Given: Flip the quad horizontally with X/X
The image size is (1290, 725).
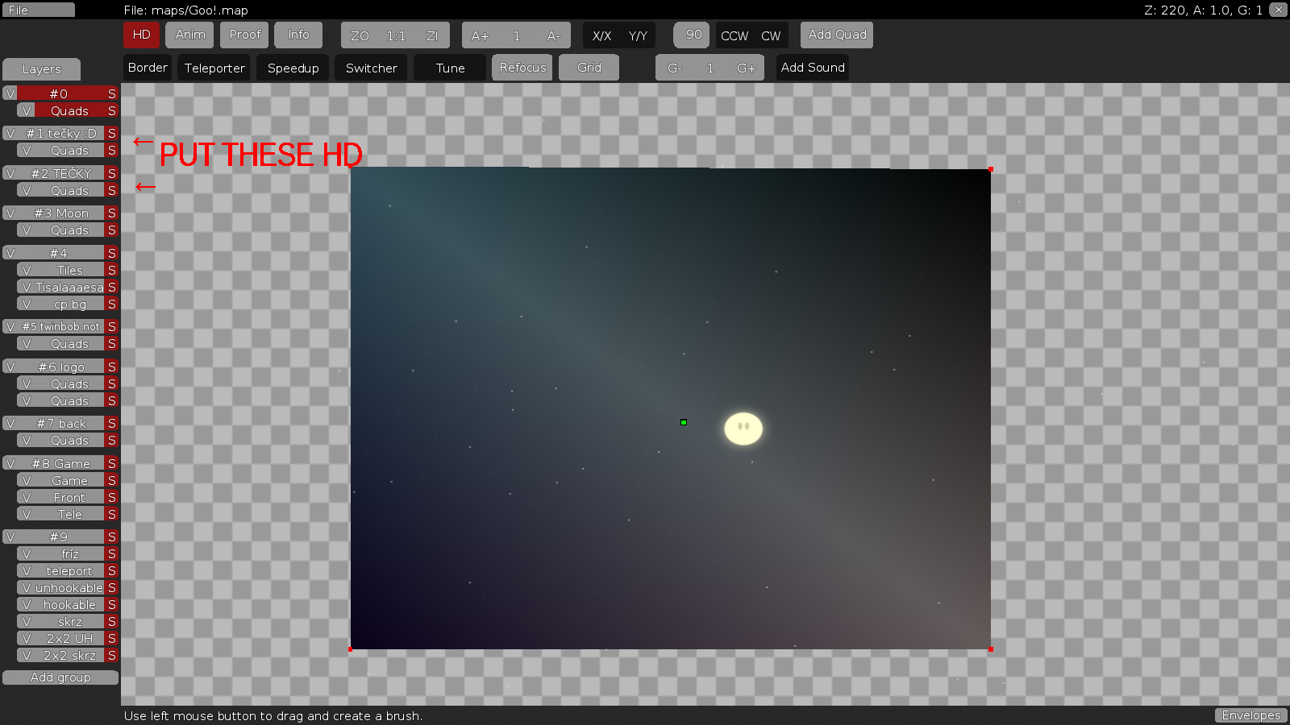Looking at the screenshot, I should (601, 35).
